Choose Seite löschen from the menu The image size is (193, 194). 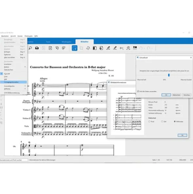coord(13,70)
